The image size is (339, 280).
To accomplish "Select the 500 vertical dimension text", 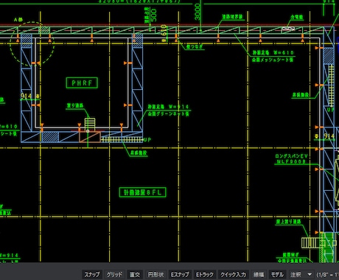I will 153,15.
